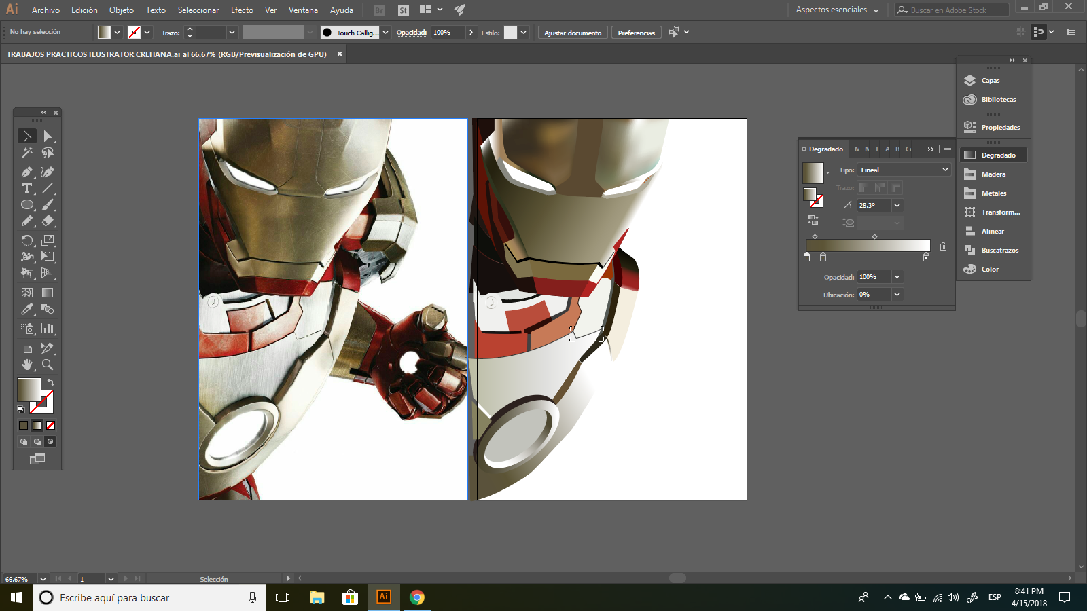Open the Archivo menu

[x=46, y=10]
